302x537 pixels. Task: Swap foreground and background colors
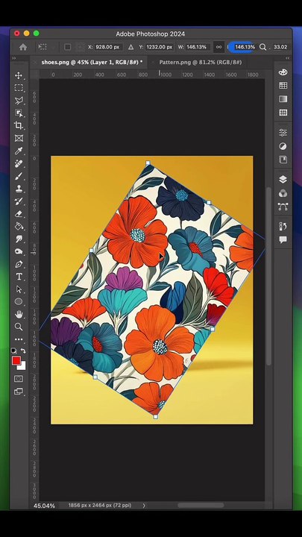23,351
